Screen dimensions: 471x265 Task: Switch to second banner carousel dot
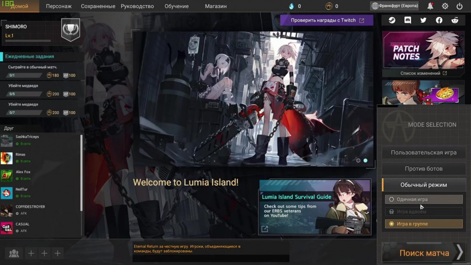tap(366, 161)
